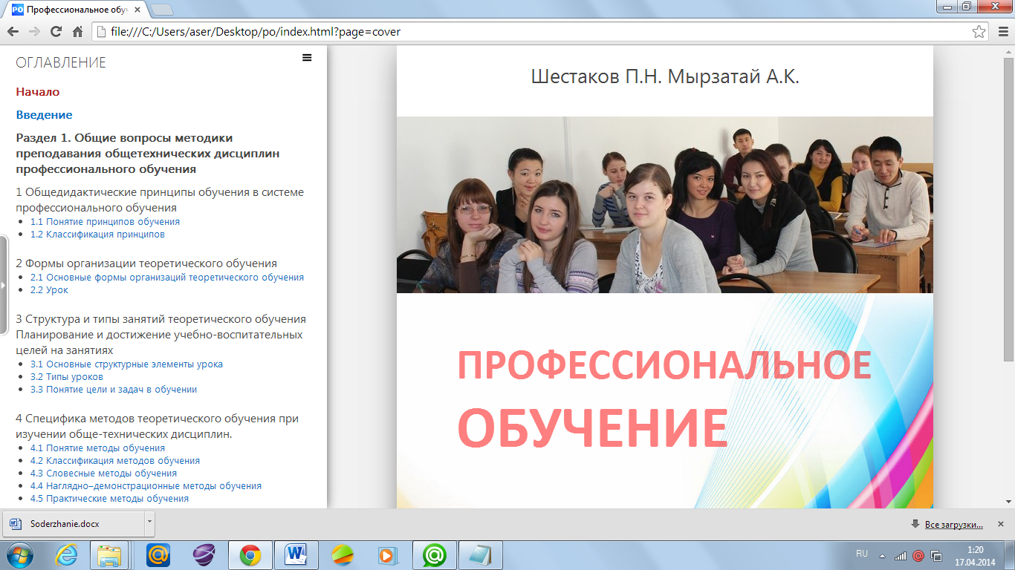Click the network signal tray icon

tap(901, 555)
